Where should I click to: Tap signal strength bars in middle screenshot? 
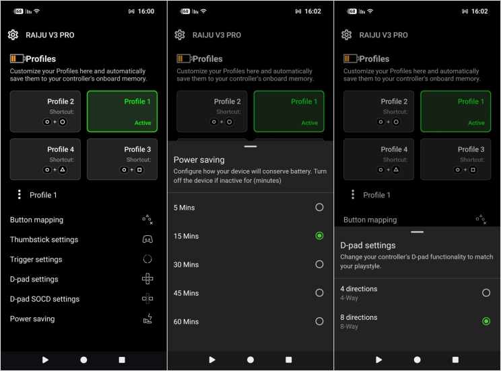point(195,11)
